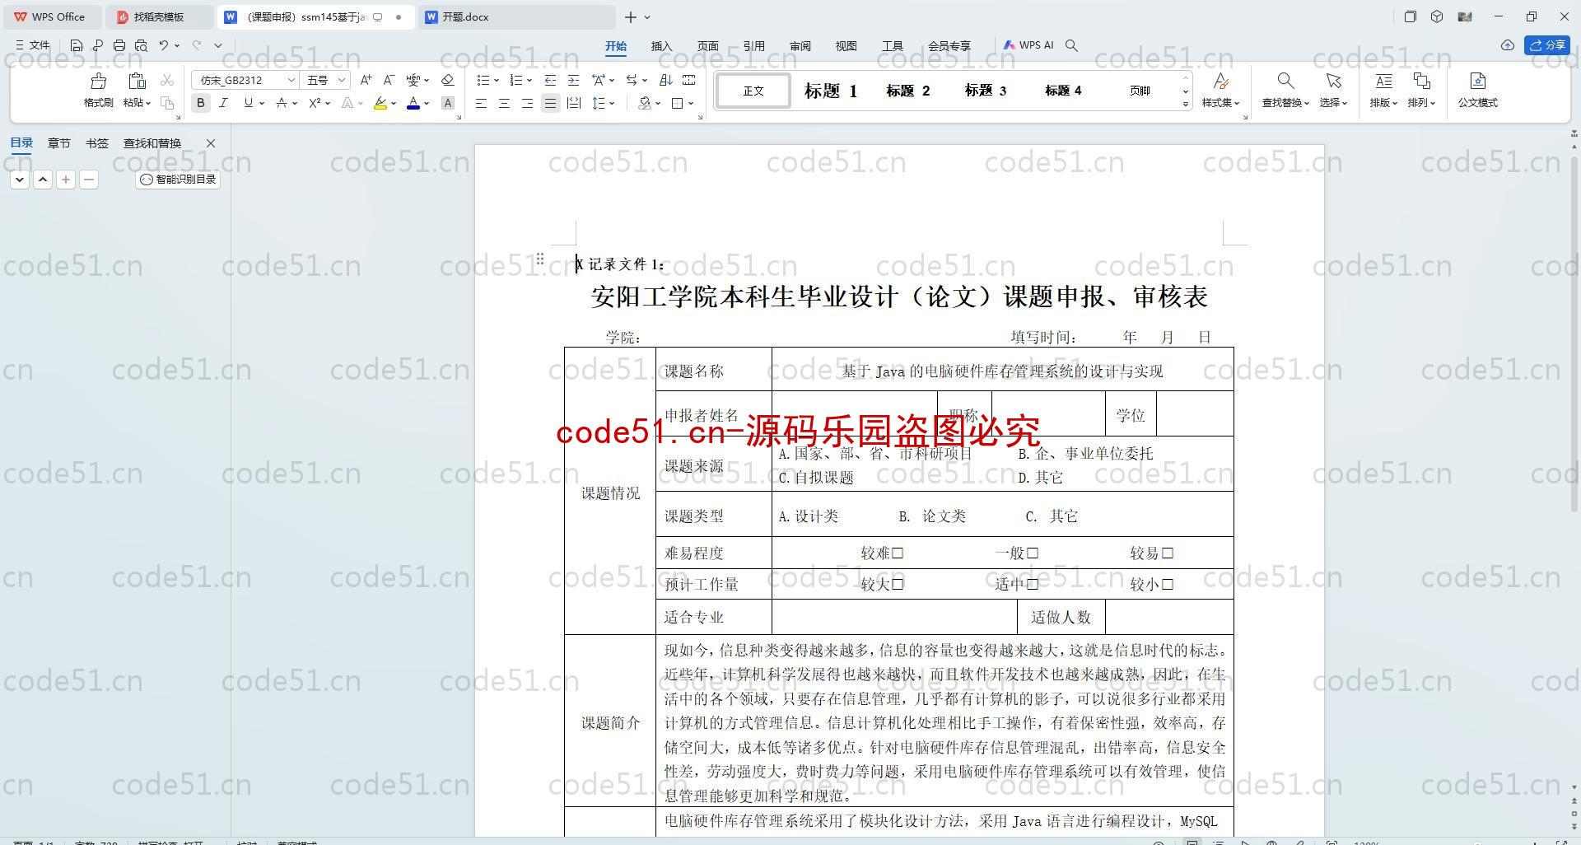Increase paragraph indent

coord(573,80)
